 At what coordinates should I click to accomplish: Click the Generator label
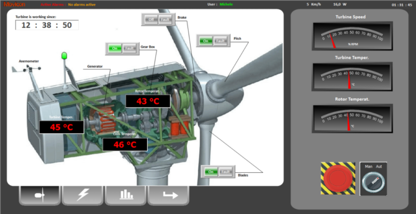(95, 67)
